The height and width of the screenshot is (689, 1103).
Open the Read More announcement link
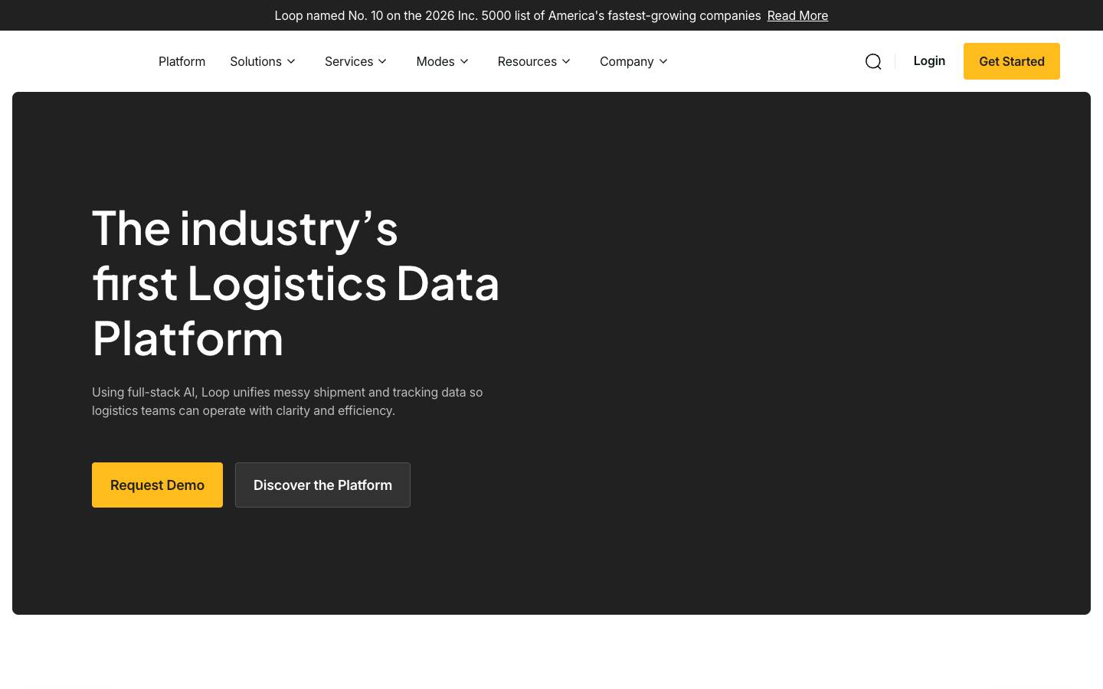(x=797, y=15)
